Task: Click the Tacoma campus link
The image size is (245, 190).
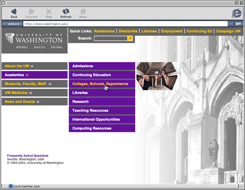Action: point(56,47)
